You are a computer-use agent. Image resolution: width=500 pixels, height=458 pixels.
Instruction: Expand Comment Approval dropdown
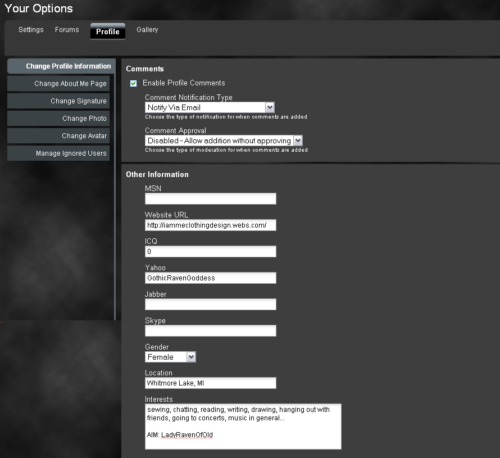click(224, 140)
